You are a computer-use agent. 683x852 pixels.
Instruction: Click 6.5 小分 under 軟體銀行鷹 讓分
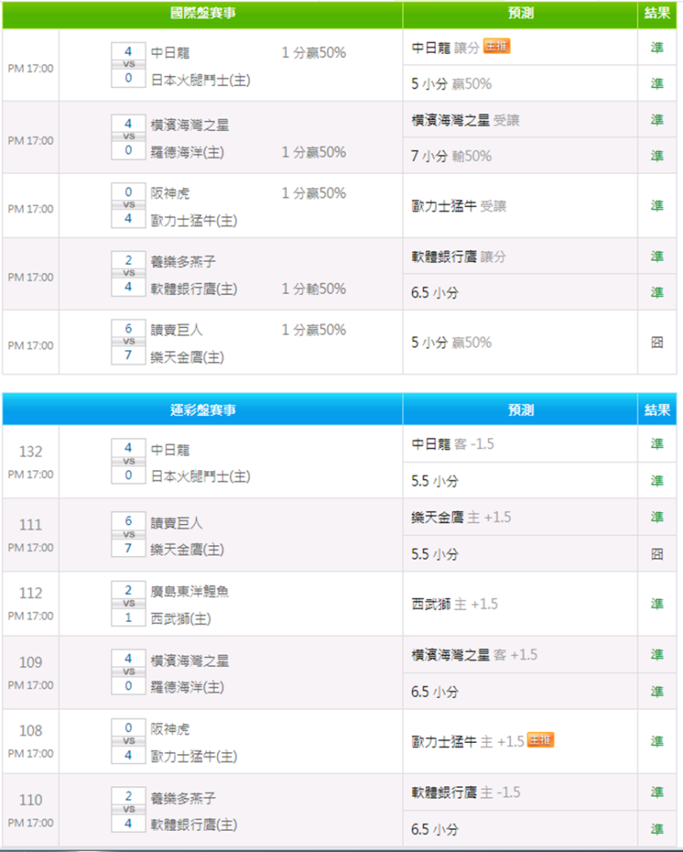coord(435,293)
